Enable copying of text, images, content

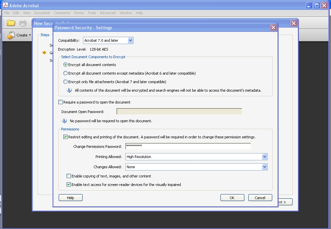tap(69, 176)
